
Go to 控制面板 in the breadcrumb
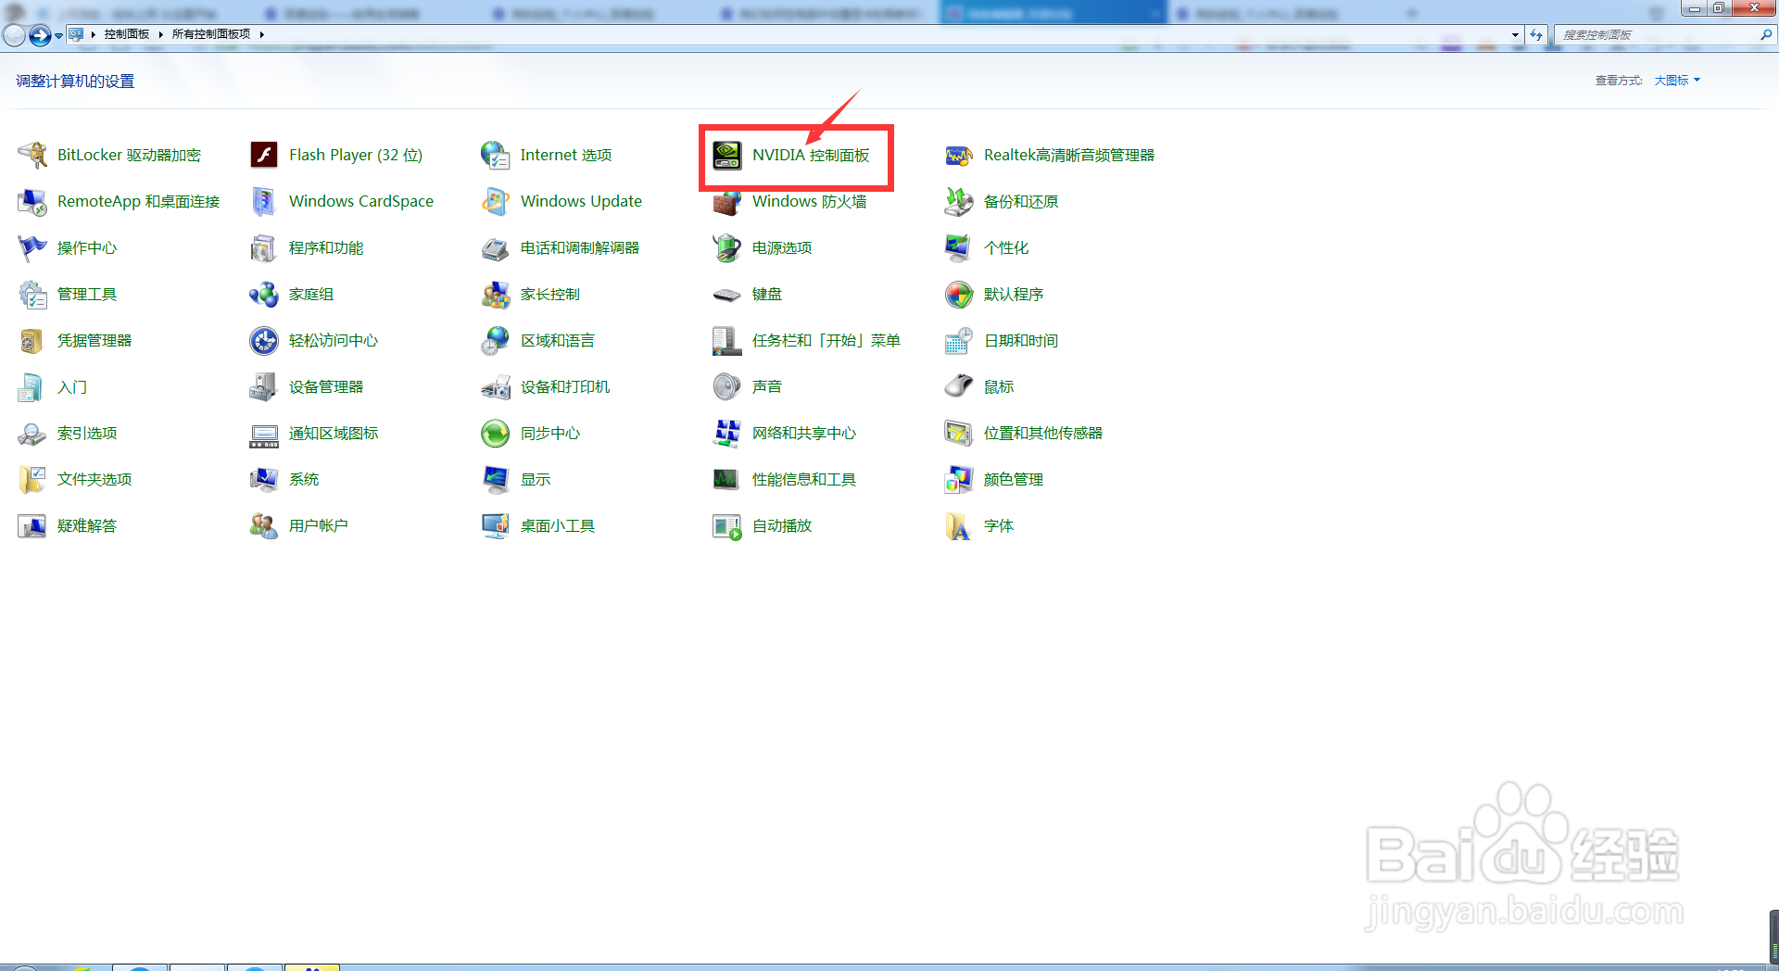[x=127, y=34]
